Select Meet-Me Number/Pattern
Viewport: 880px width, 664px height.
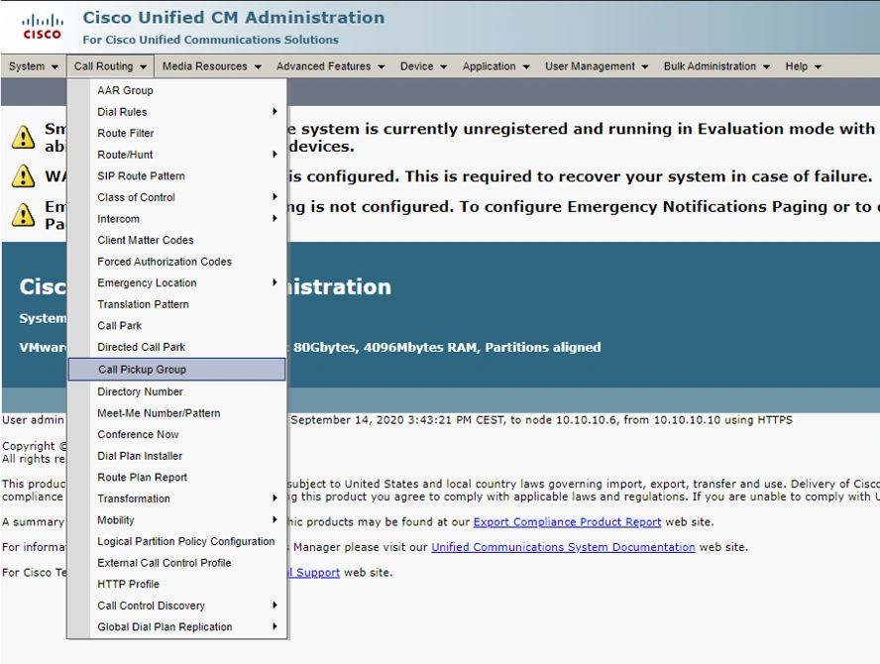pyautogui.click(x=176, y=413)
